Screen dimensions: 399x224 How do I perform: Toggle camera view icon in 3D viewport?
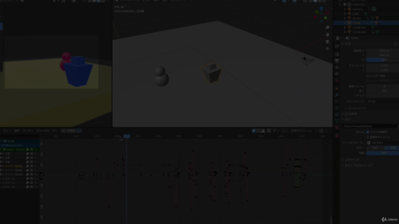coord(327,42)
